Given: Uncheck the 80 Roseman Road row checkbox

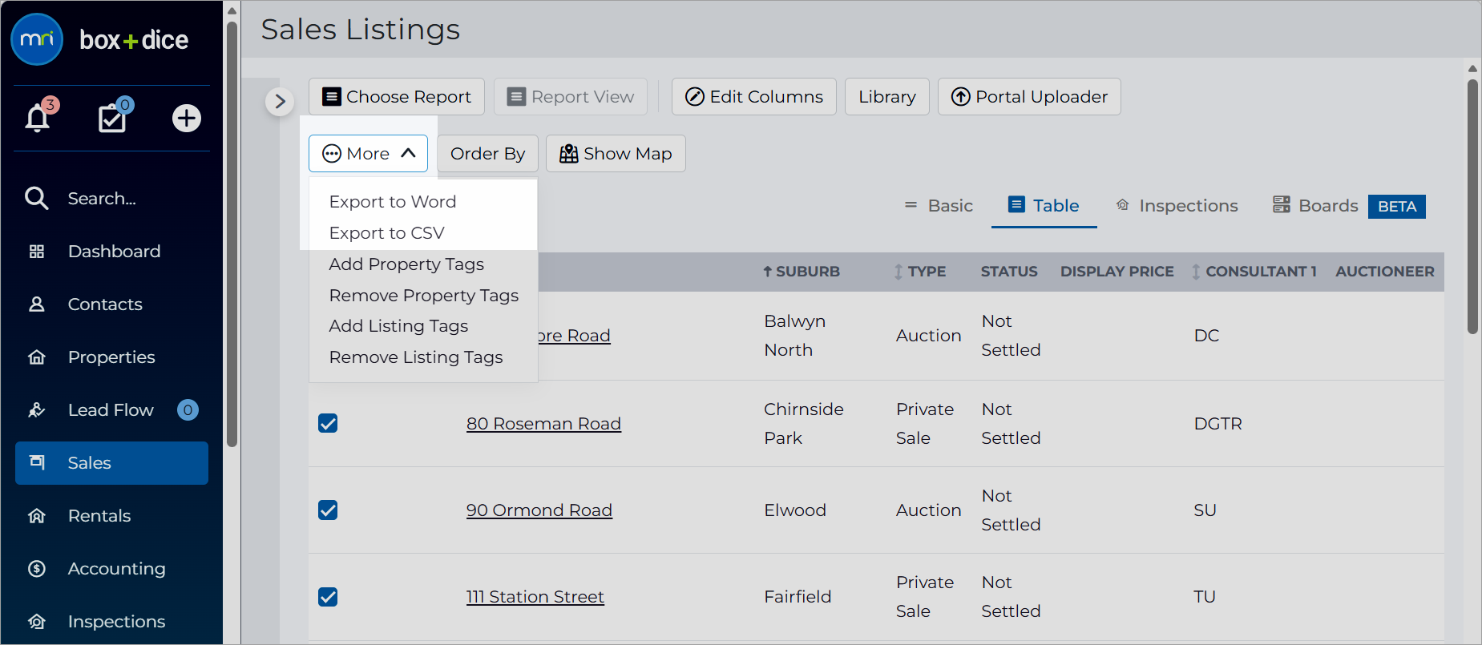Looking at the screenshot, I should click(328, 423).
